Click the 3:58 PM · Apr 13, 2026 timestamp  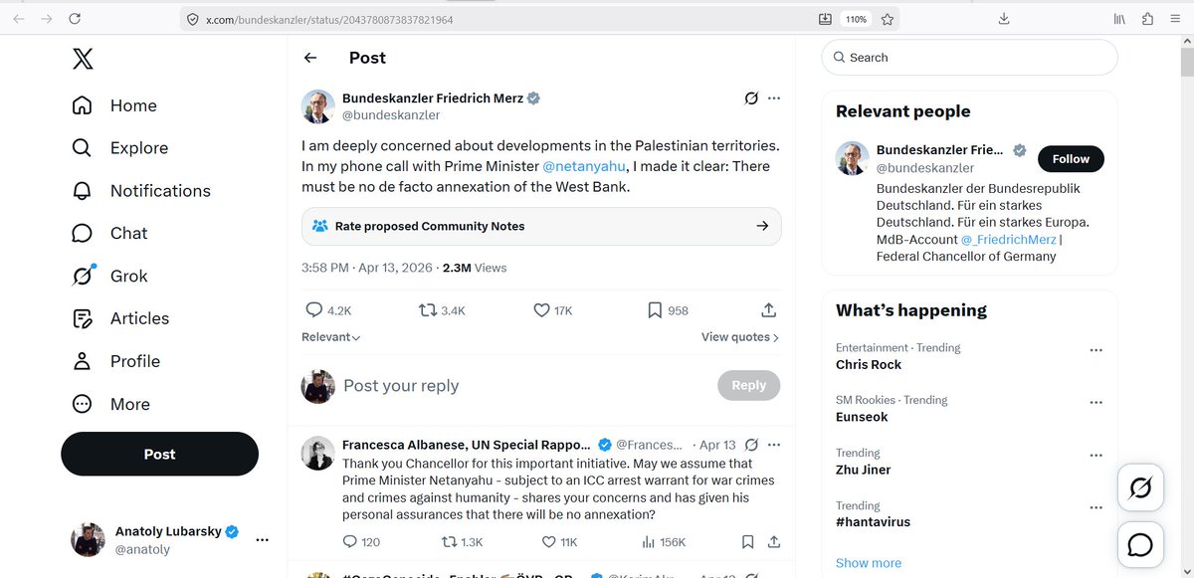[365, 268]
